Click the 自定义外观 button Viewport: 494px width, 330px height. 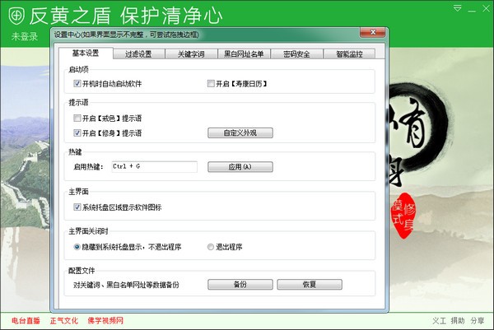tap(239, 132)
